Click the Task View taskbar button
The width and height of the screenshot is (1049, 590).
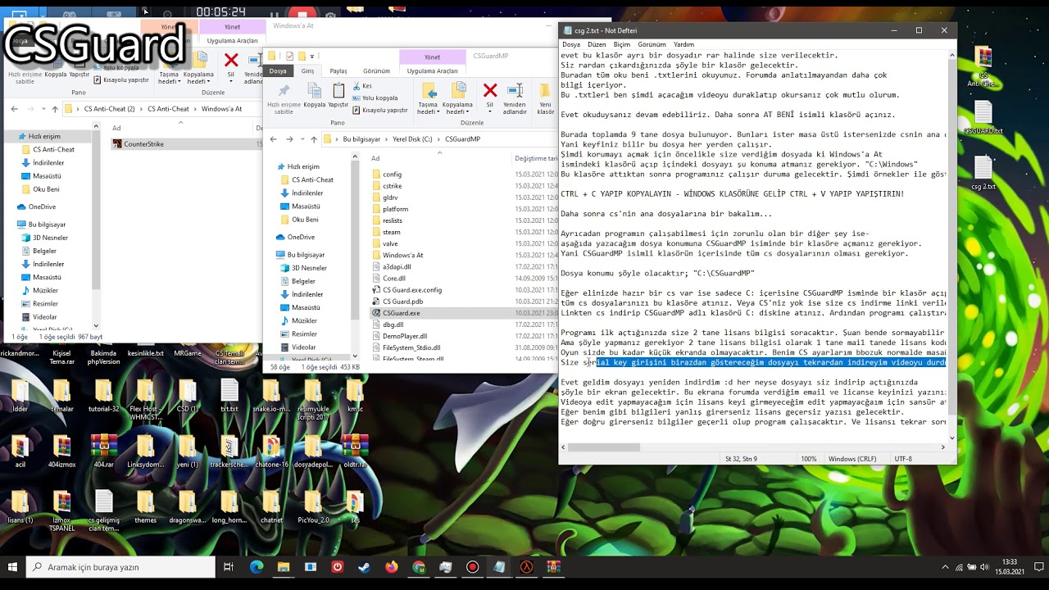pos(229,567)
